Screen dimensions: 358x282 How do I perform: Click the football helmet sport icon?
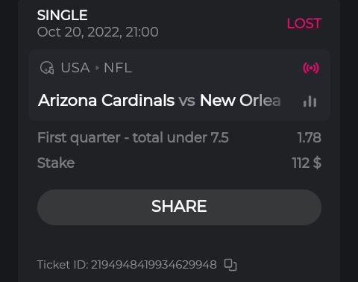point(47,68)
